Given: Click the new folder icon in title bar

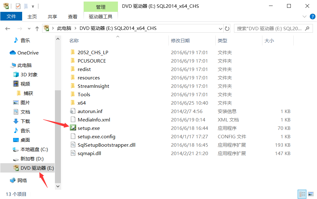Looking at the screenshot, I should (26, 6).
